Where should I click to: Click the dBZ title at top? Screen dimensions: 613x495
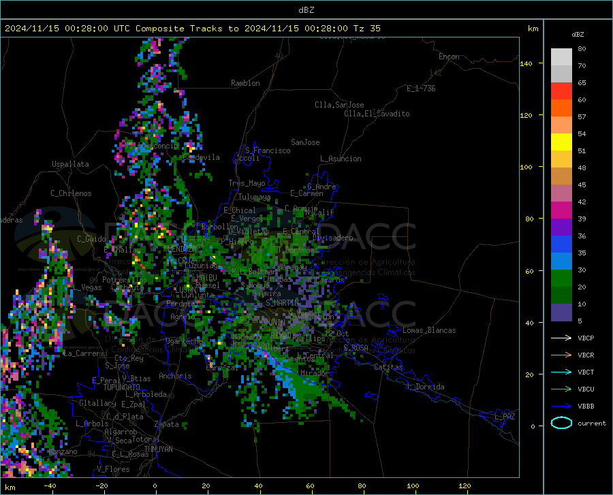point(306,10)
